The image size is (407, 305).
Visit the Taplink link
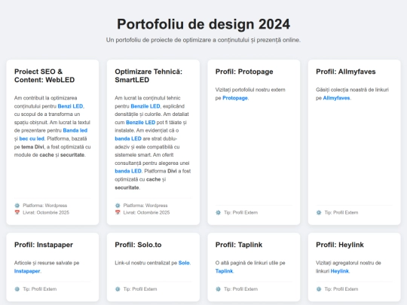click(x=224, y=271)
